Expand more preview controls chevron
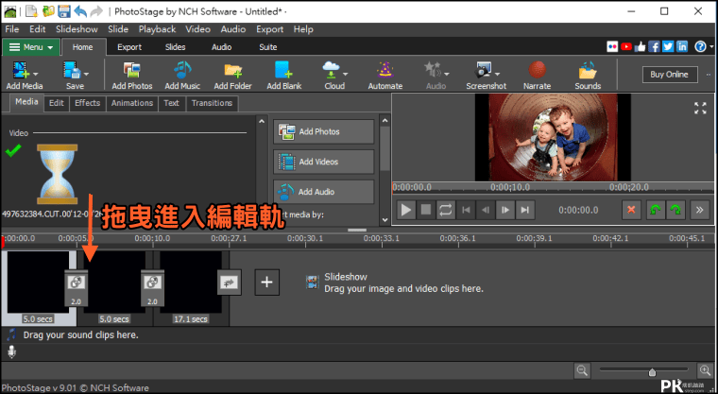 point(700,211)
